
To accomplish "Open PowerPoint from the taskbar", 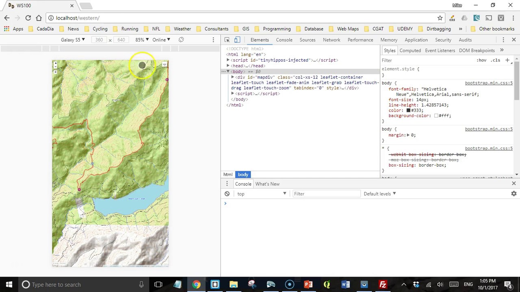I will pos(308,284).
